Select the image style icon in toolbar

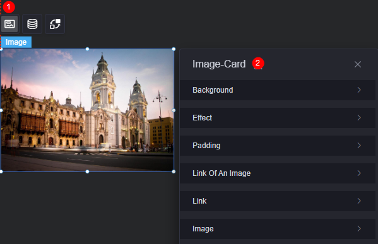click(9, 24)
